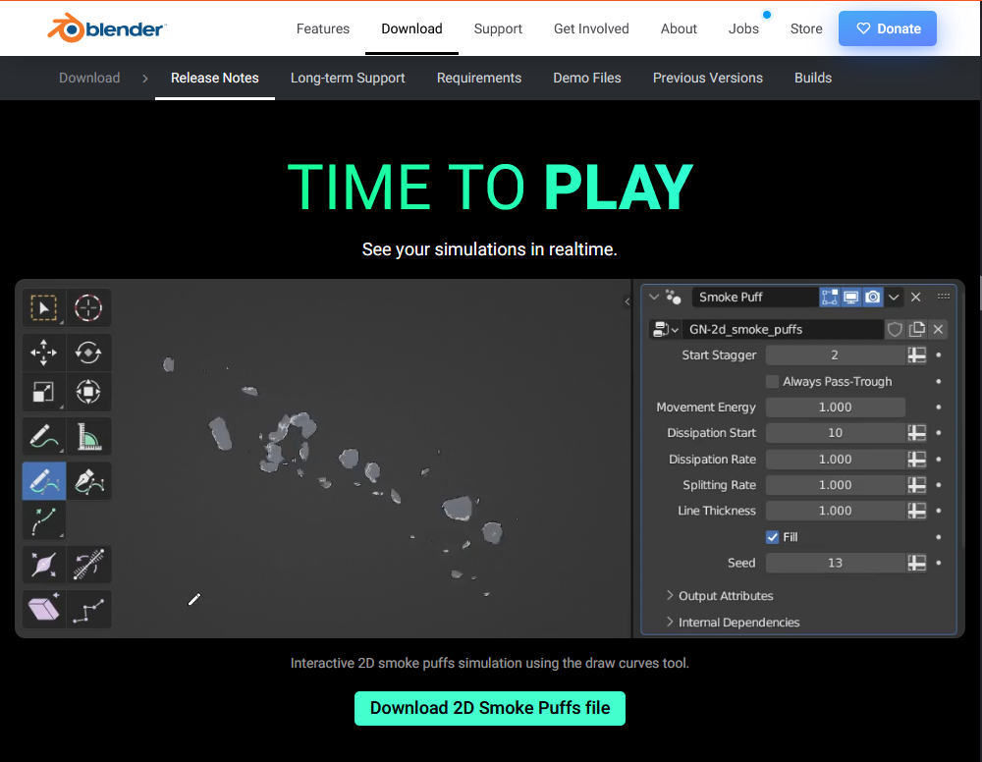Open Demo Files tab
The width and height of the screenshot is (982, 762).
tap(587, 78)
